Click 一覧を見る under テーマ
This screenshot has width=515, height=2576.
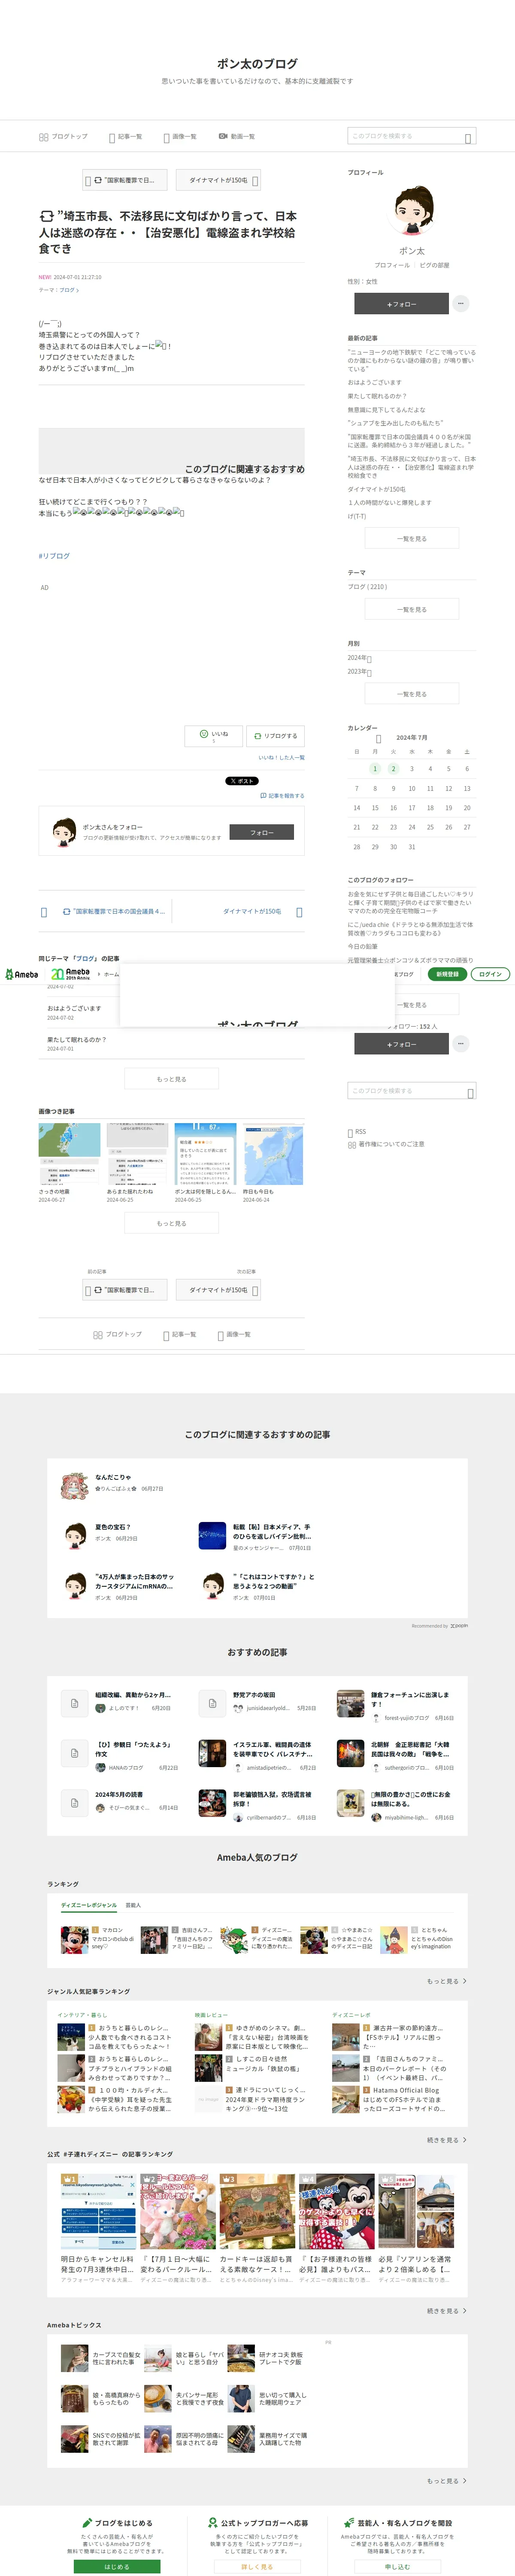[x=412, y=609]
